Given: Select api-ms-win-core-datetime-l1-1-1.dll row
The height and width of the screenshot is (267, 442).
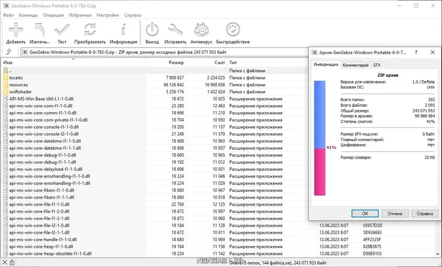Looking at the screenshot, I should pos(155,148).
